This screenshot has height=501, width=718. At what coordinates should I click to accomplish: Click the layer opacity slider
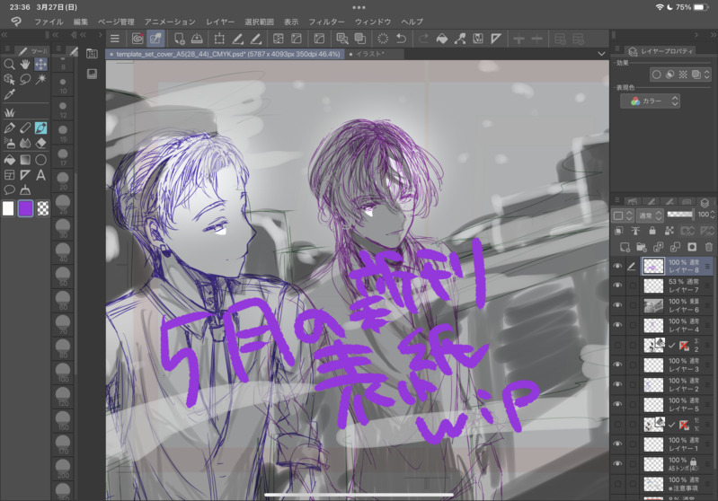click(680, 215)
